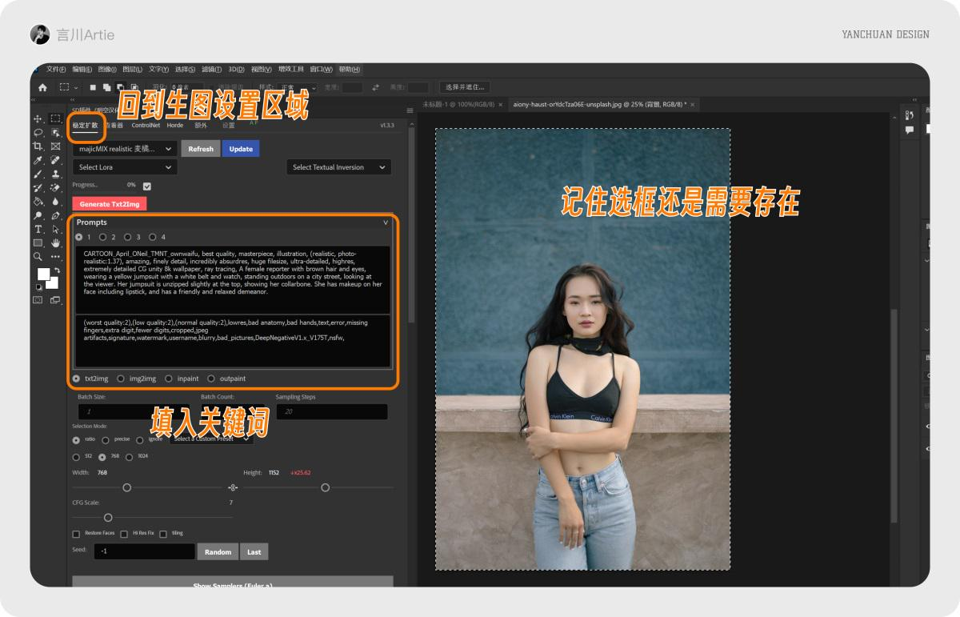The width and height of the screenshot is (960, 617).
Task: Enable the Restore Faces checkbox
Action: 76,533
